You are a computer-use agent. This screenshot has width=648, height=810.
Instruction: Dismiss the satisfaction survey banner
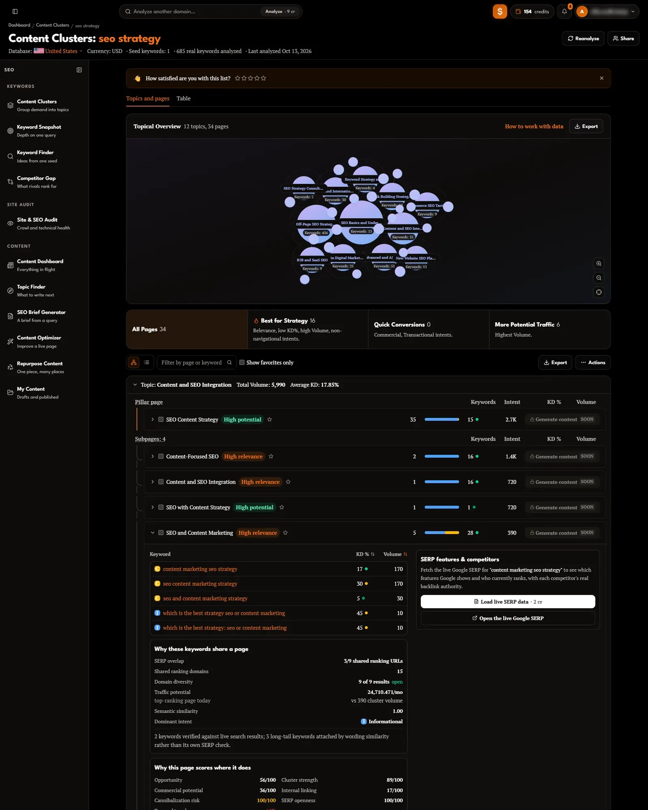(601, 78)
